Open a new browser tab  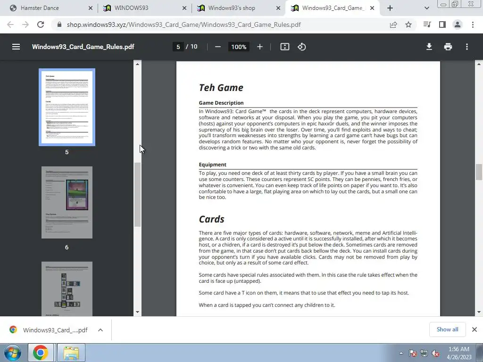(390, 8)
